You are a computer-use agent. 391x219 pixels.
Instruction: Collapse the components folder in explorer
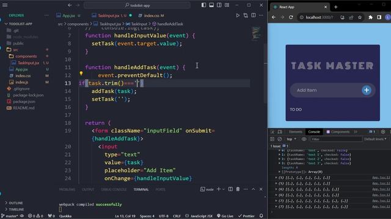coord(26,57)
